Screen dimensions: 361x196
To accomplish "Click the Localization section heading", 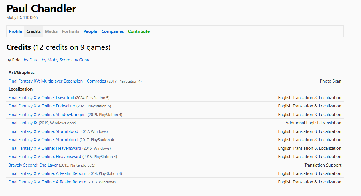I will pyautogui.click(x=21, y=89).
